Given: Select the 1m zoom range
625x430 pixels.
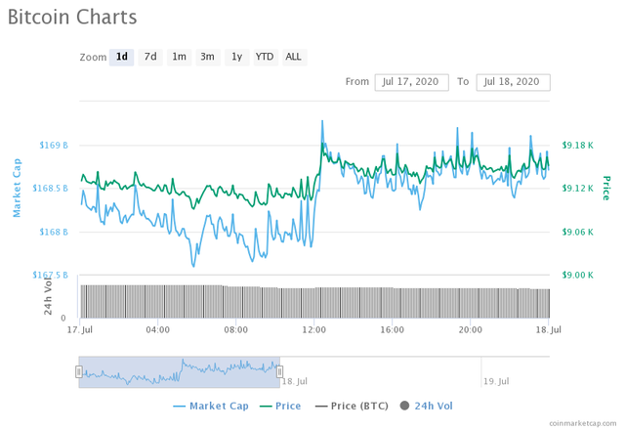Looking at the screenshot, I should click(179, 57).
